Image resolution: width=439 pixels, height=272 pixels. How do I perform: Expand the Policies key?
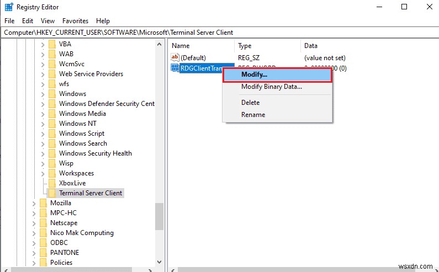(x=34, y=263)
